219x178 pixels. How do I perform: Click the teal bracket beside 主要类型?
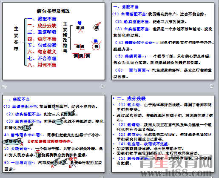pos(25,42)
